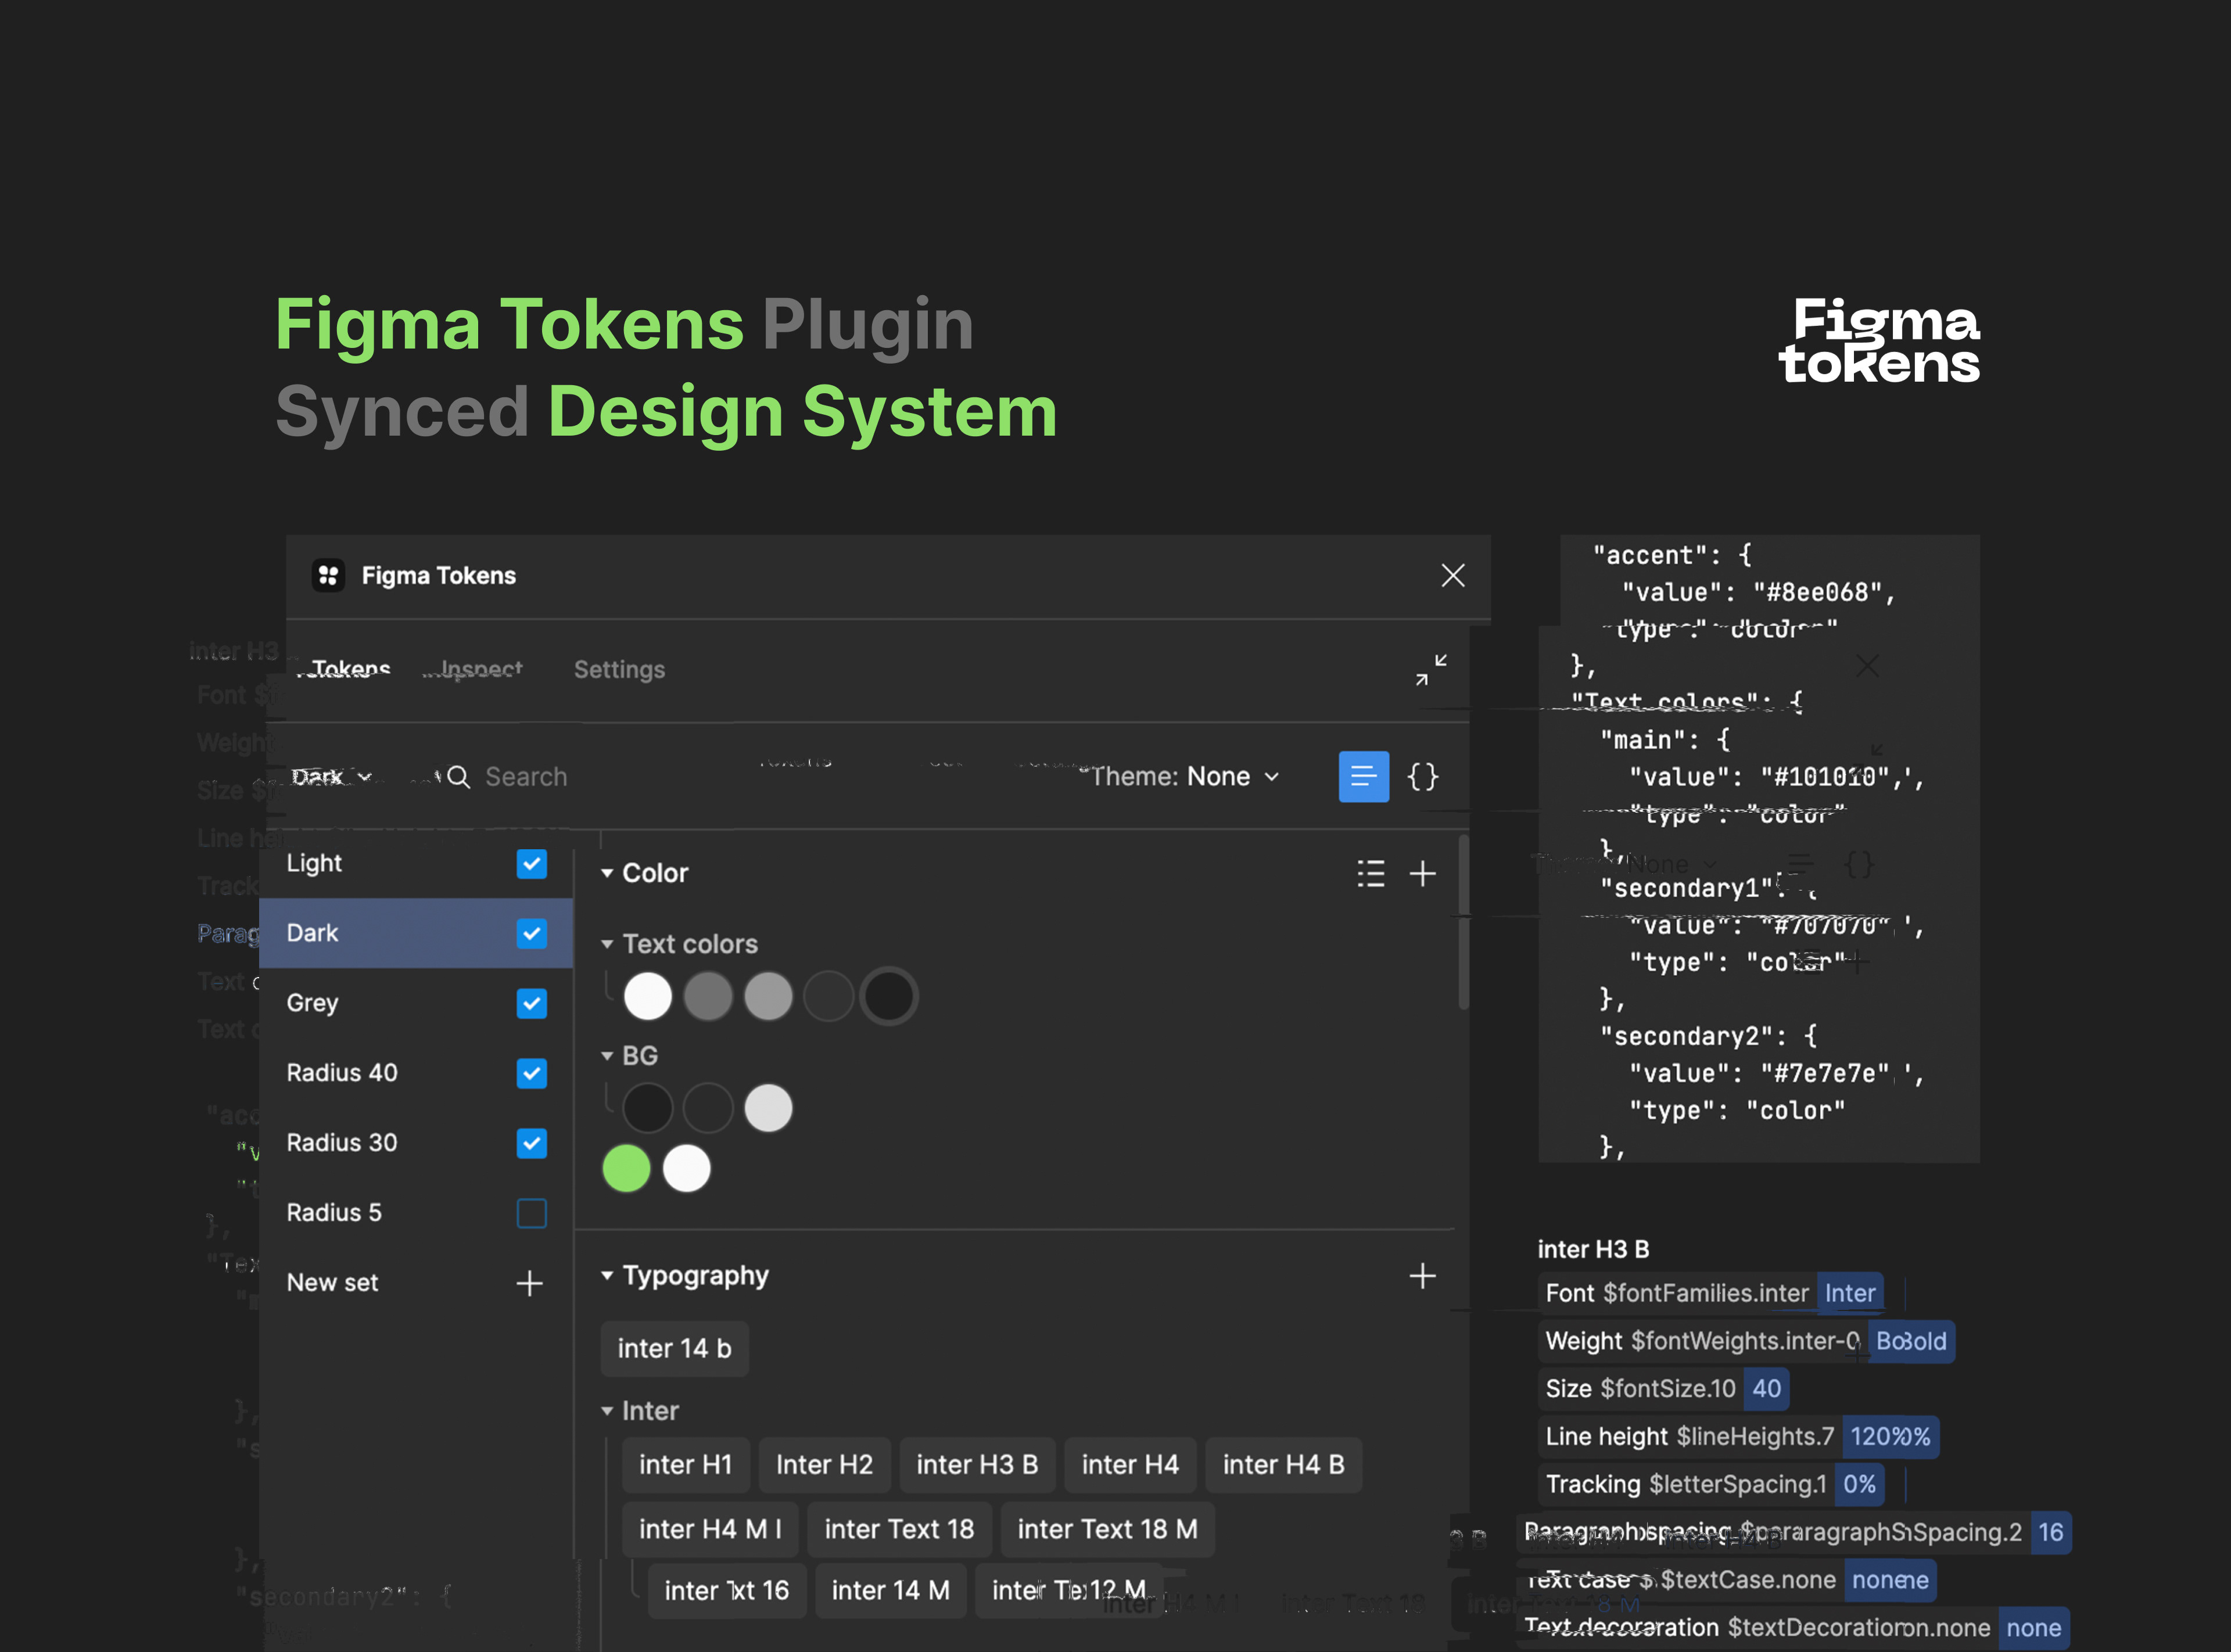The width and height of the screenshot is (2231, 1652).
Task: Switch to JSON view curly braces icon
Action: [x=1422, y=776]
